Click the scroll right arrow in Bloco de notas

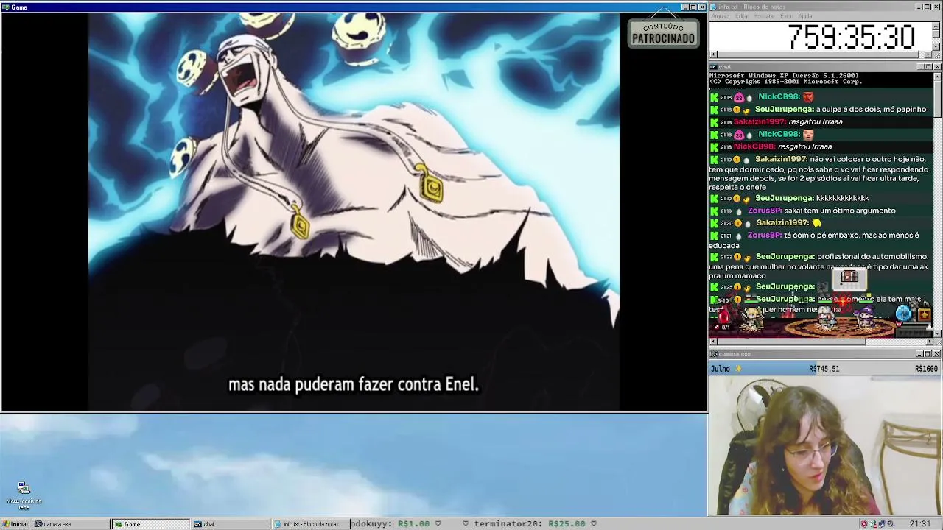(929, 54)
